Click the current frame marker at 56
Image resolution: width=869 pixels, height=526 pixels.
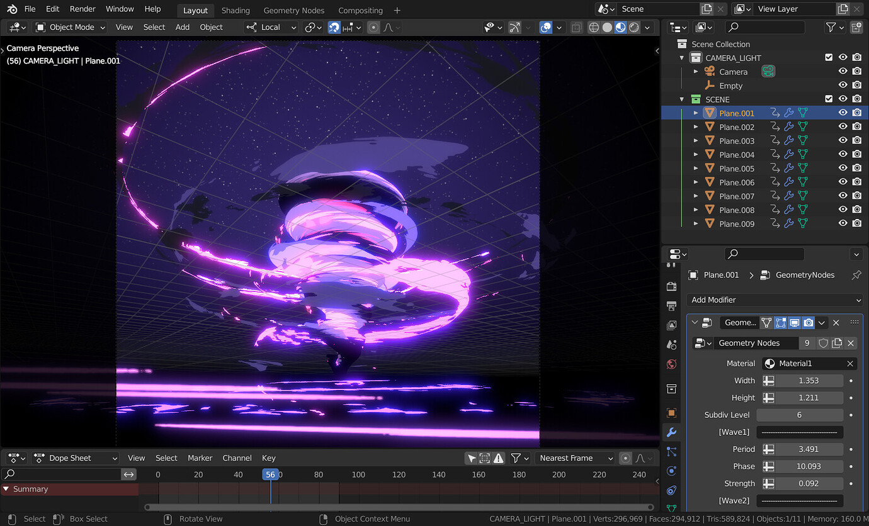[271, 474]
